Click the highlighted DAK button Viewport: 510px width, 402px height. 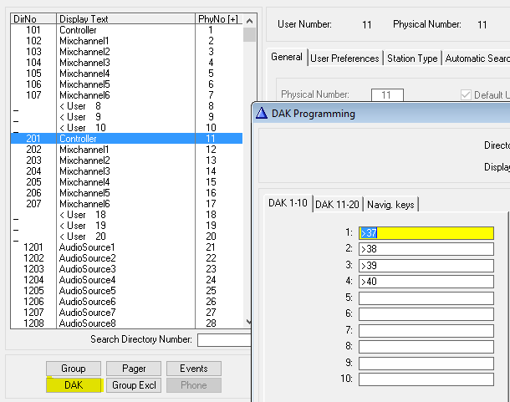[x=74, y=385]
